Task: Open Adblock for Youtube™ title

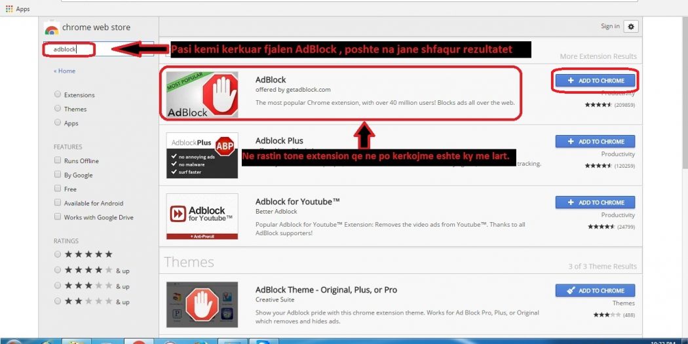Action: (x=298, y=202)
